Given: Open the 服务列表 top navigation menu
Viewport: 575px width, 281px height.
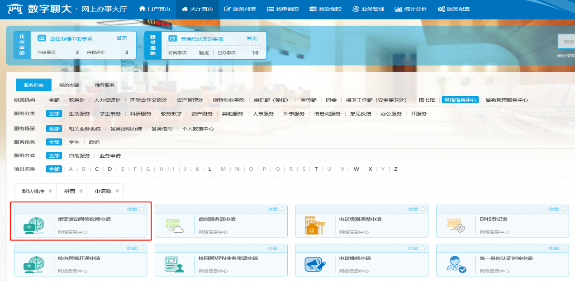Looking at the screenshot, I should 240,9.
